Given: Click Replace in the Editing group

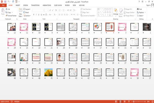Looking at the screenshot, I should 141,12.
